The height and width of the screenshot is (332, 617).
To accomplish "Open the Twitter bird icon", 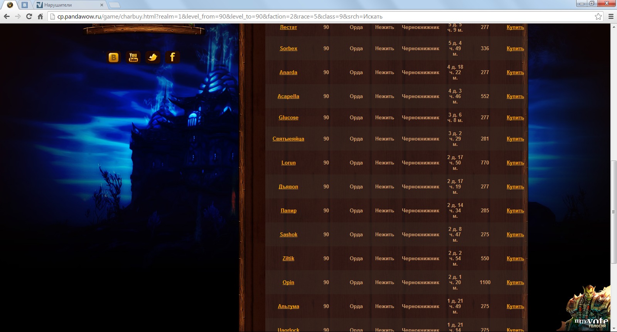I will coord(153,58).
